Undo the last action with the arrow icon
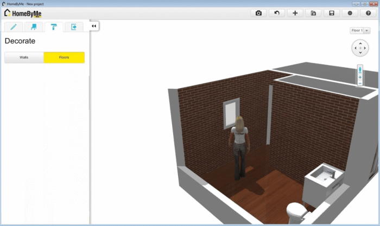Viewport: 380px width, 226px height. 277,13
